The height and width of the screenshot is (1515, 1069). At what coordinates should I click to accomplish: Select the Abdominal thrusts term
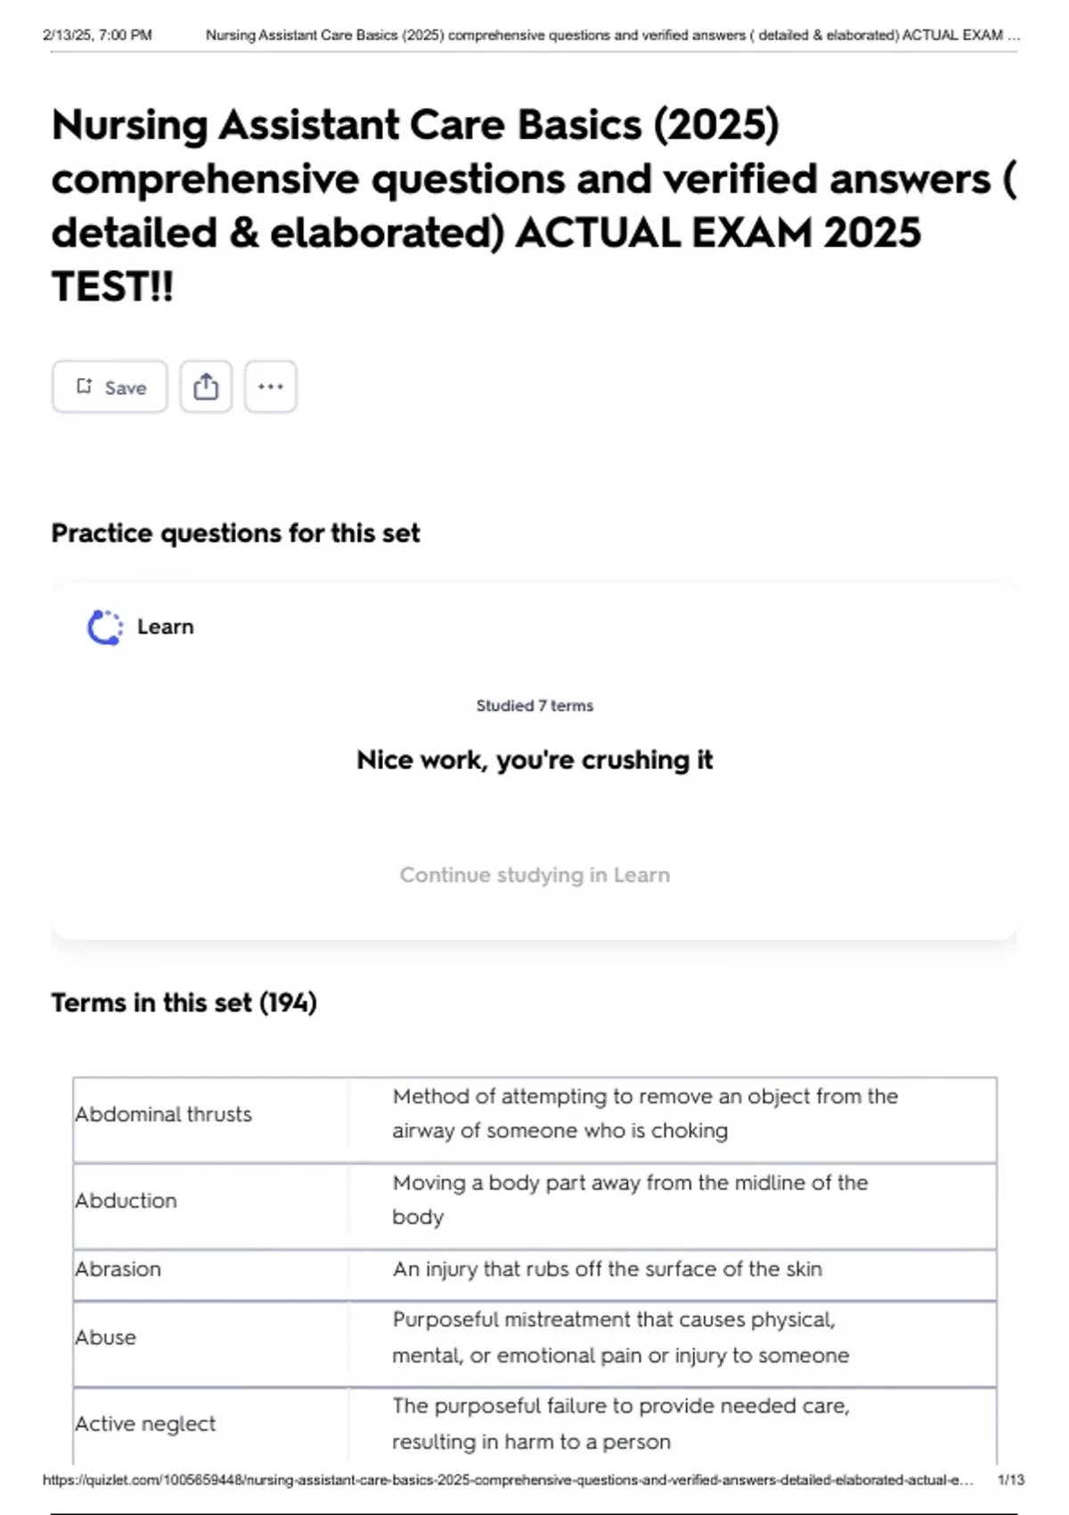point(164,1115)
